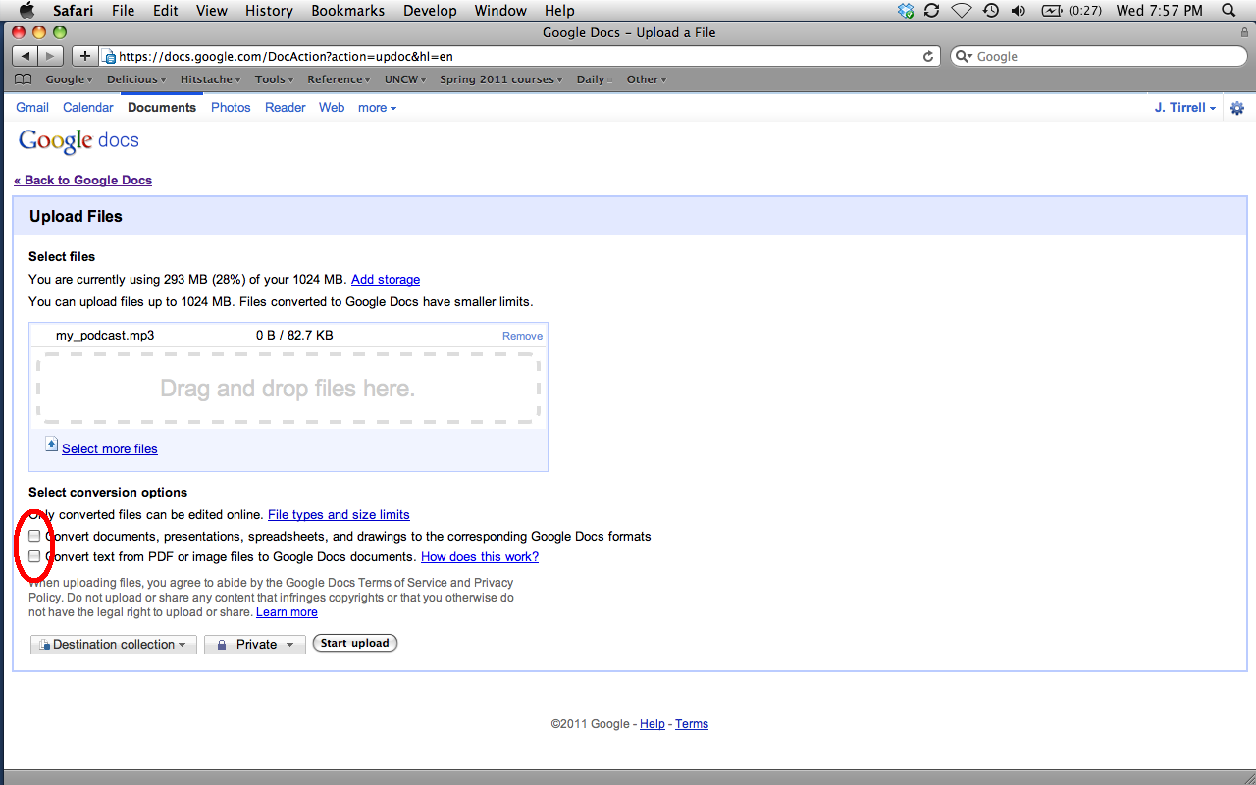Open the Private visibility dropdown
The height and width of the screenshot is (785, 1256).
[x=255, y=645]
